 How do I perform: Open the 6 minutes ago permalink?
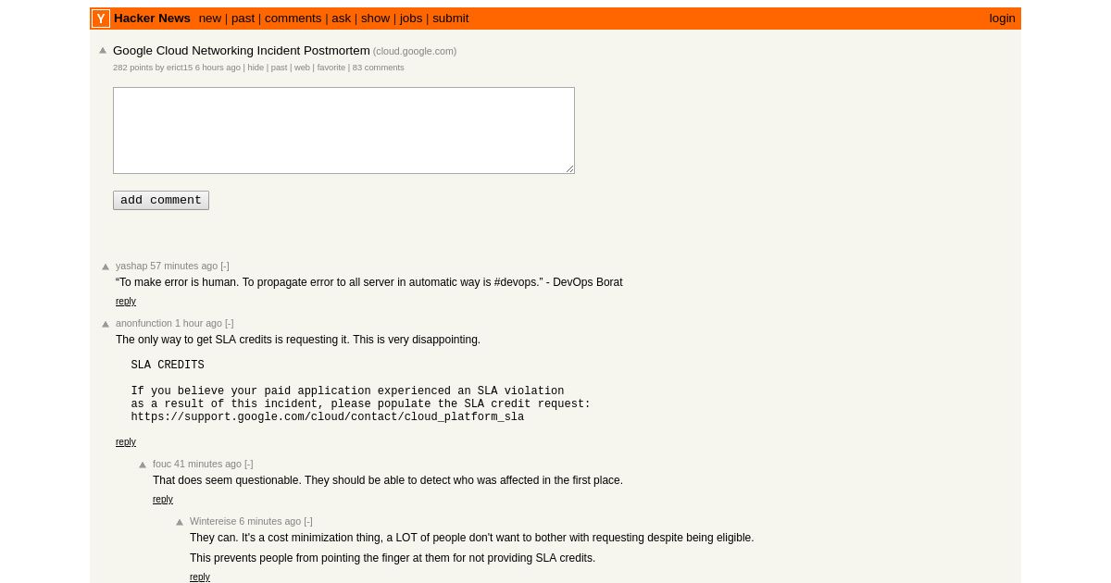[x=270, y=522]
